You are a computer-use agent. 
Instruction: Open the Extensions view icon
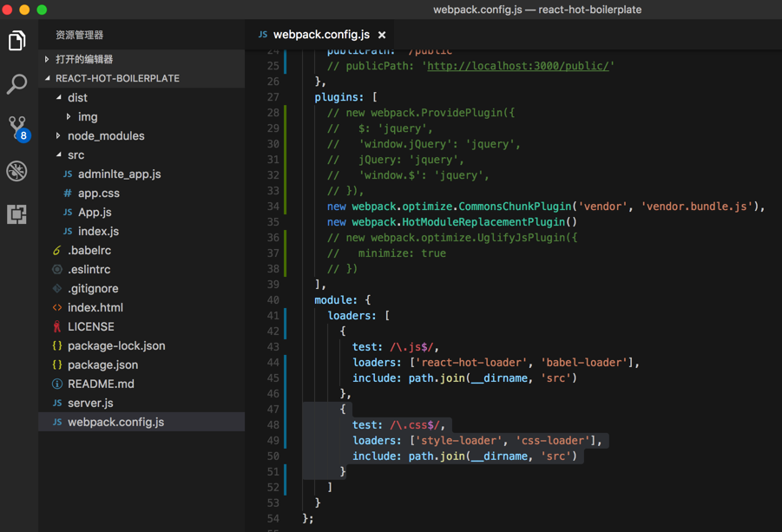[17, 214]
